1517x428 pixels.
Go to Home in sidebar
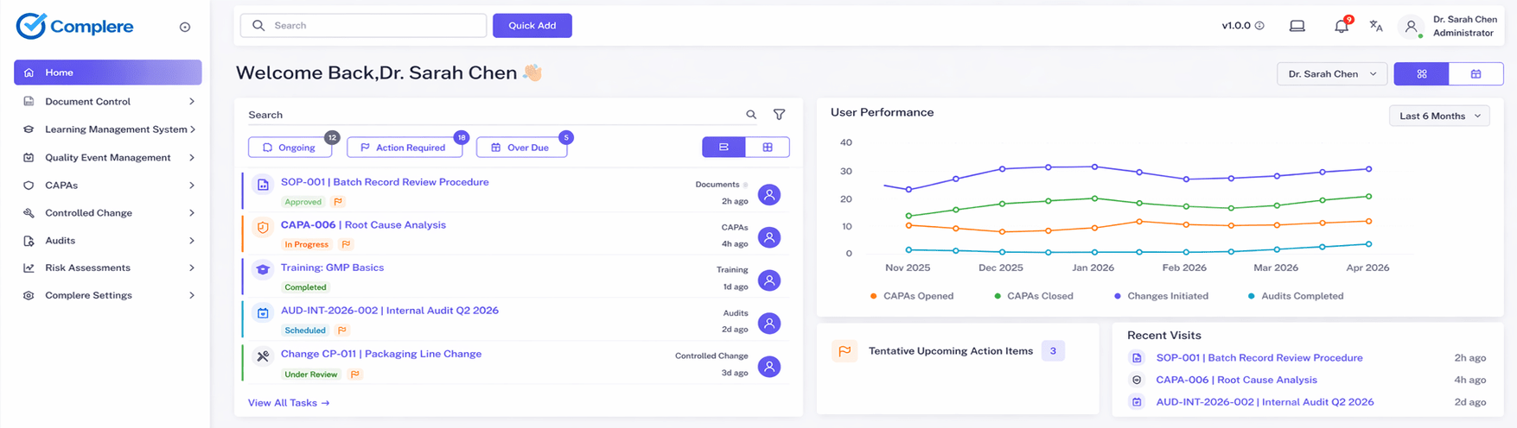tap(108, 72)
